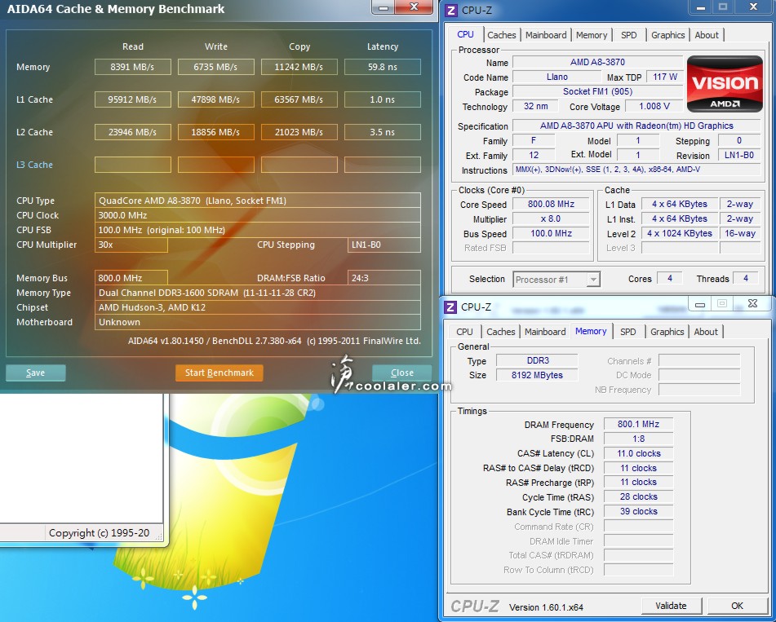Click the CPU Multiplier value 30x

[131, 245]
